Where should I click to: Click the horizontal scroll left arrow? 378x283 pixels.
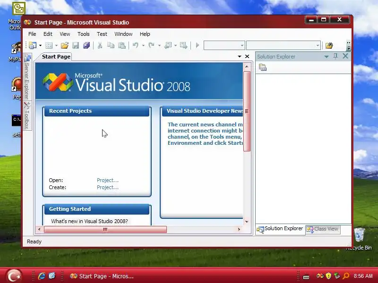(x=39, y=229)
